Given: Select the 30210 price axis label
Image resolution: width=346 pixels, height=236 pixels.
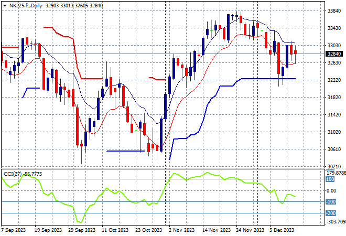Looking at the screenshot, I should point(333,166).
